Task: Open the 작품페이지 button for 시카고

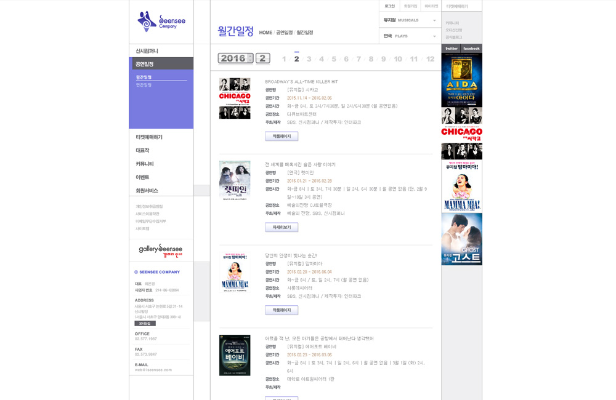Action: tap(282, 136)
